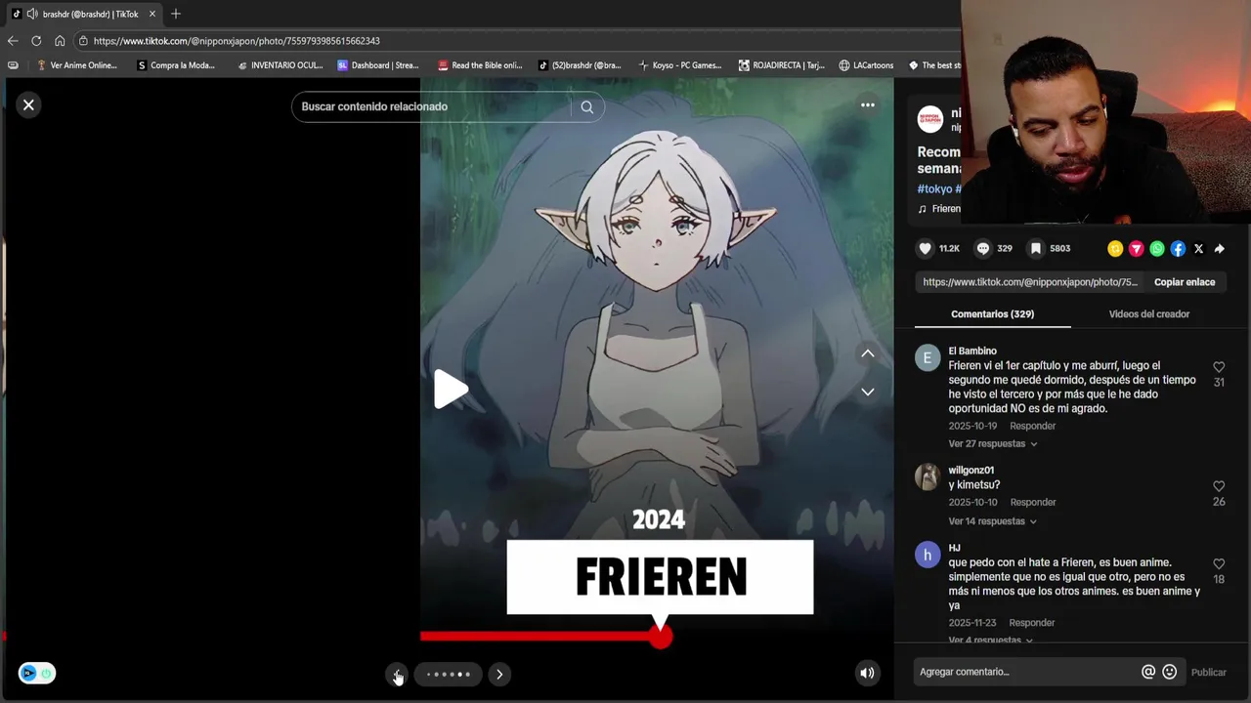Screen dimensions: 1251x703
Task: Close the TikTok photo viewer with the X
Action: 28,104
